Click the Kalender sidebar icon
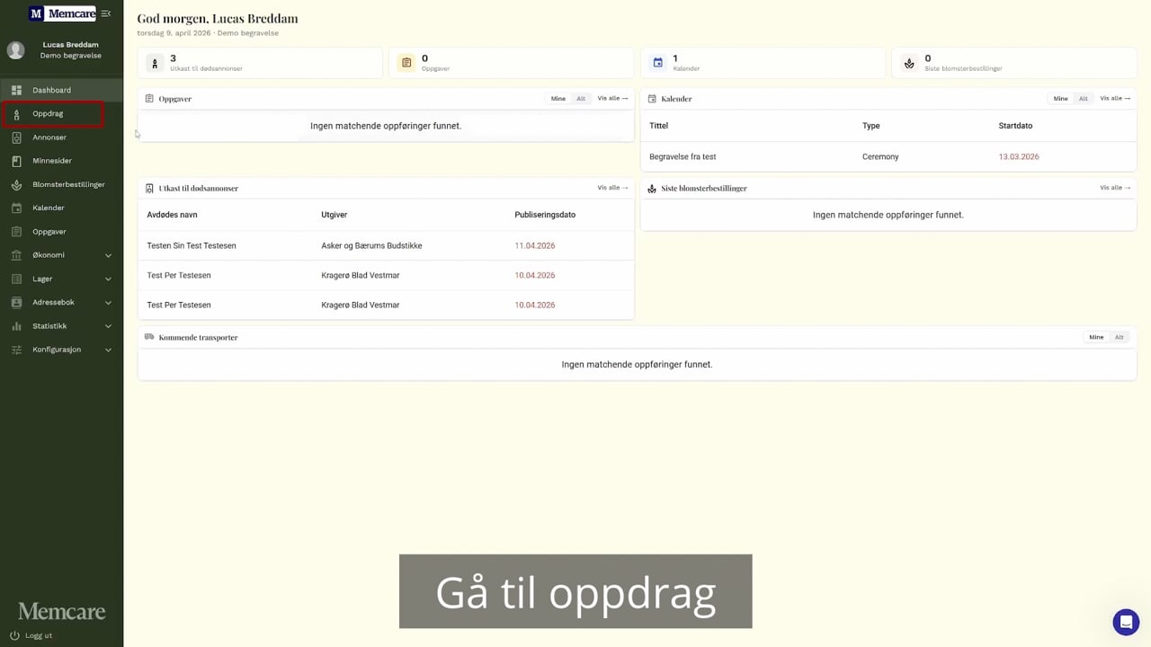This screenshot has width=1151, height=647. click(16, 208)
